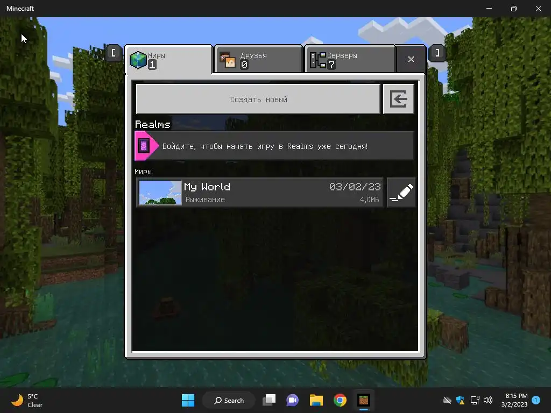This screenshot has width=551, height=413.
Task: Click the My World date 03/02/23
Action: (355, 187)
